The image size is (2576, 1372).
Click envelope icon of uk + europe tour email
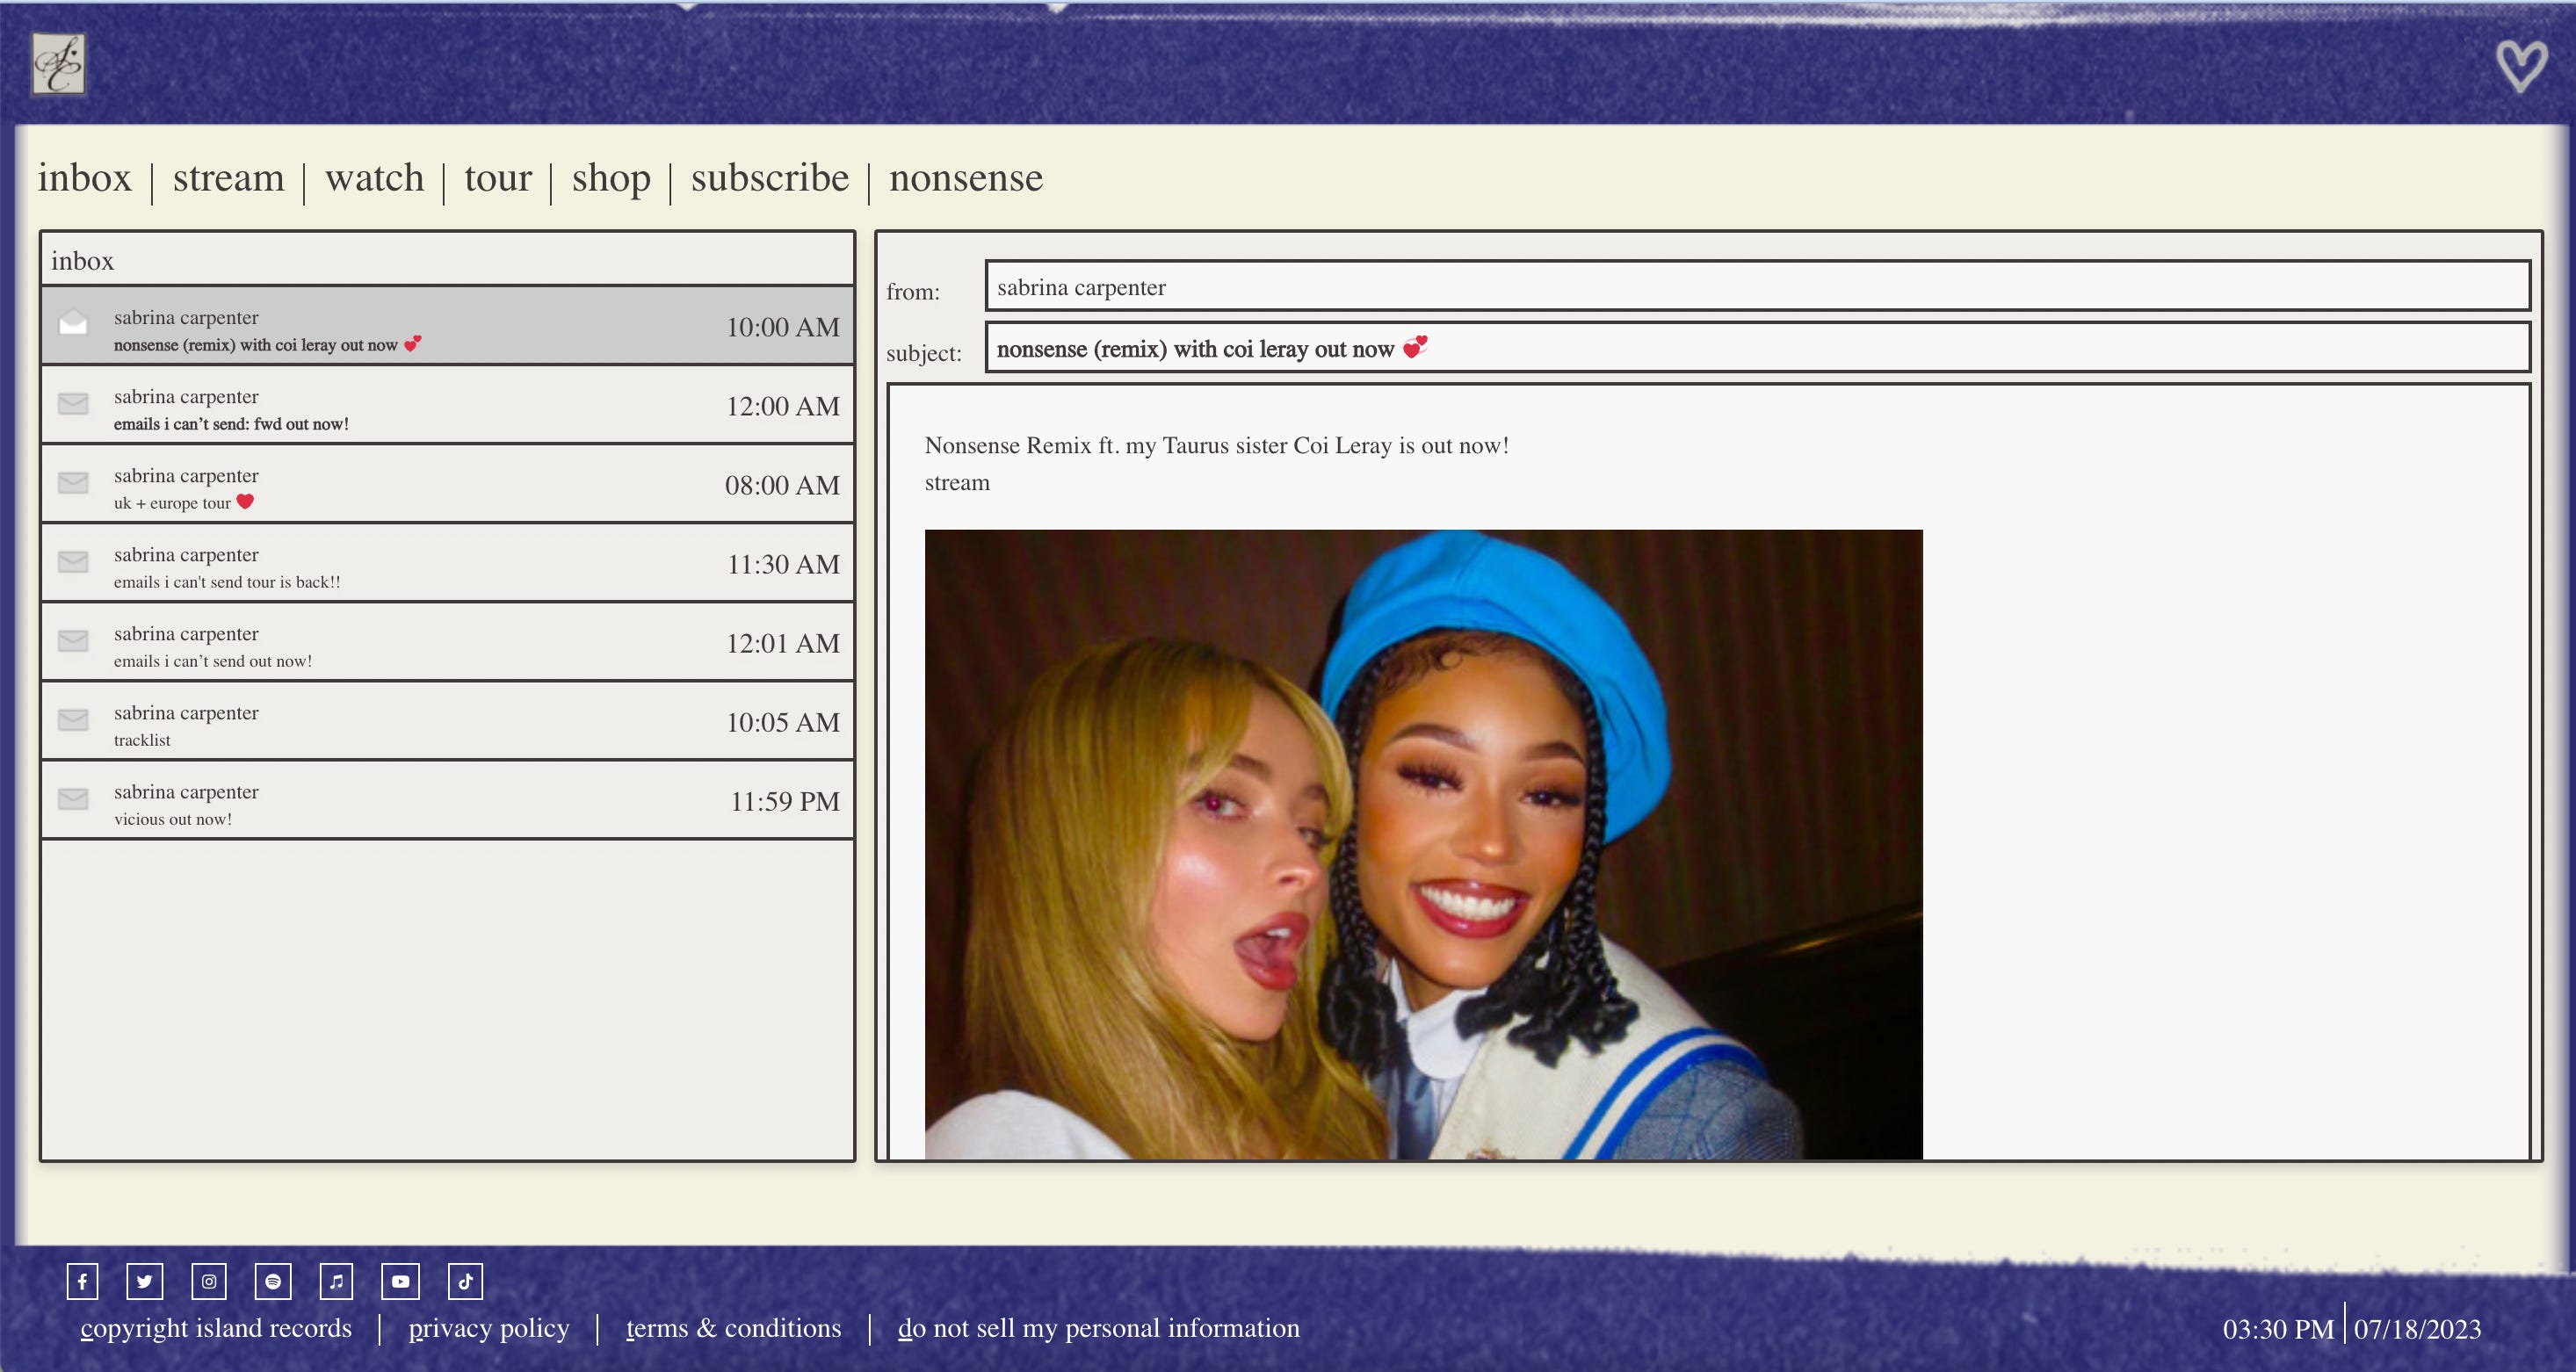[x=73, y=482]
